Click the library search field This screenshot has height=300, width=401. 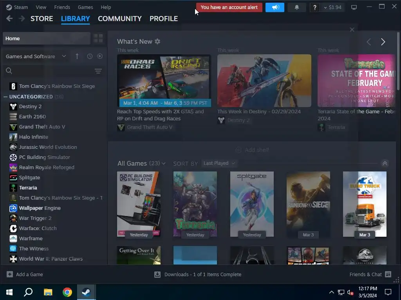[49, 71]
